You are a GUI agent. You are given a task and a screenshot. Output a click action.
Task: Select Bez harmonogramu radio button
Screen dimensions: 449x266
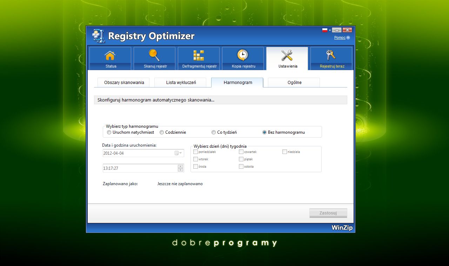click(x=264, y=132)
